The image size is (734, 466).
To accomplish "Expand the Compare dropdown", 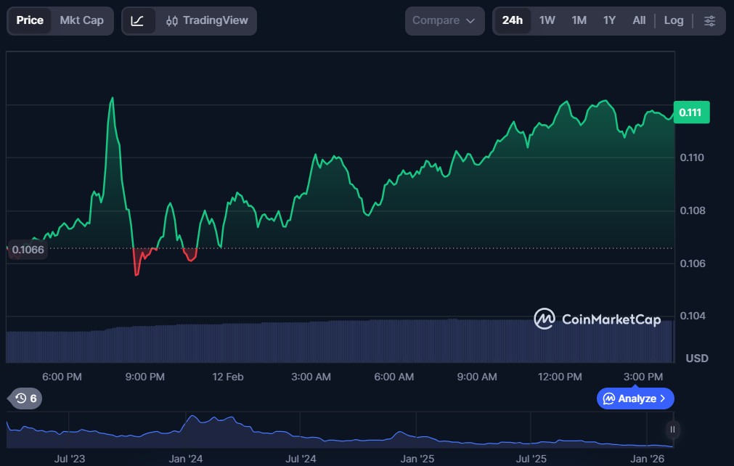I will point(444,21).
